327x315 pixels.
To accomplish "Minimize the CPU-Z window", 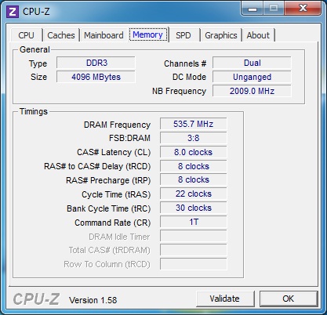I will [253, 9].
